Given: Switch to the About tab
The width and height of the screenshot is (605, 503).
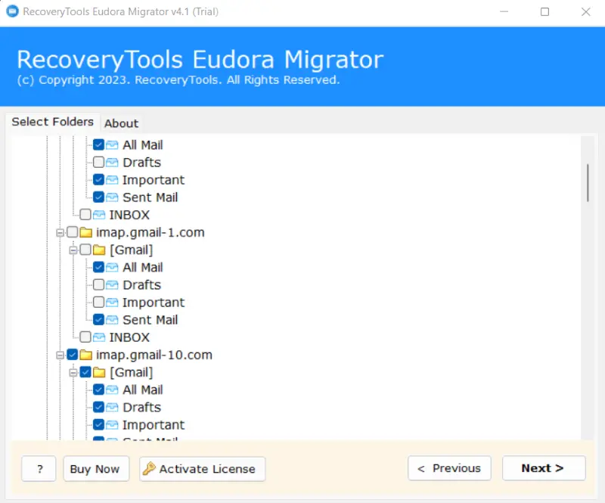Looking at the screenshot, I should pyautogui.click(x=121, y=123).
